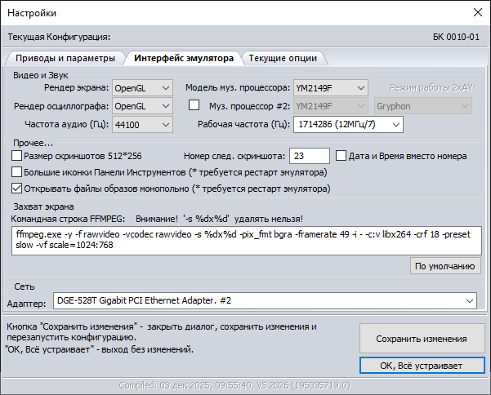Open the network Адаптер dropdown
The width and height of the screenshot is (491, 395).
click(x=265, y=301)
